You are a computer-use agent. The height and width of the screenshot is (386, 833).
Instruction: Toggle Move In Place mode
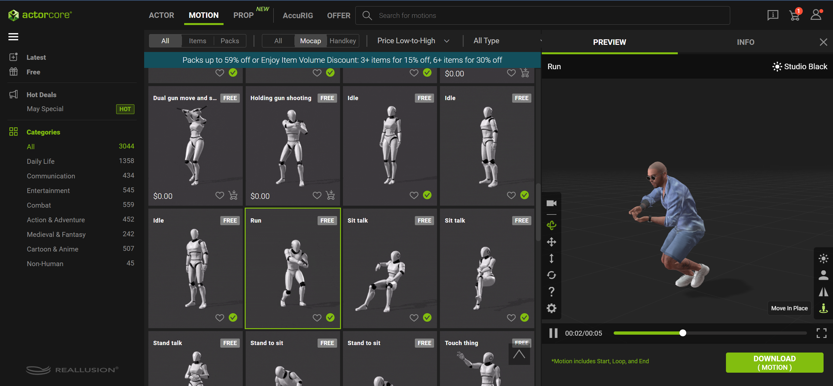[x=823, y=308]
